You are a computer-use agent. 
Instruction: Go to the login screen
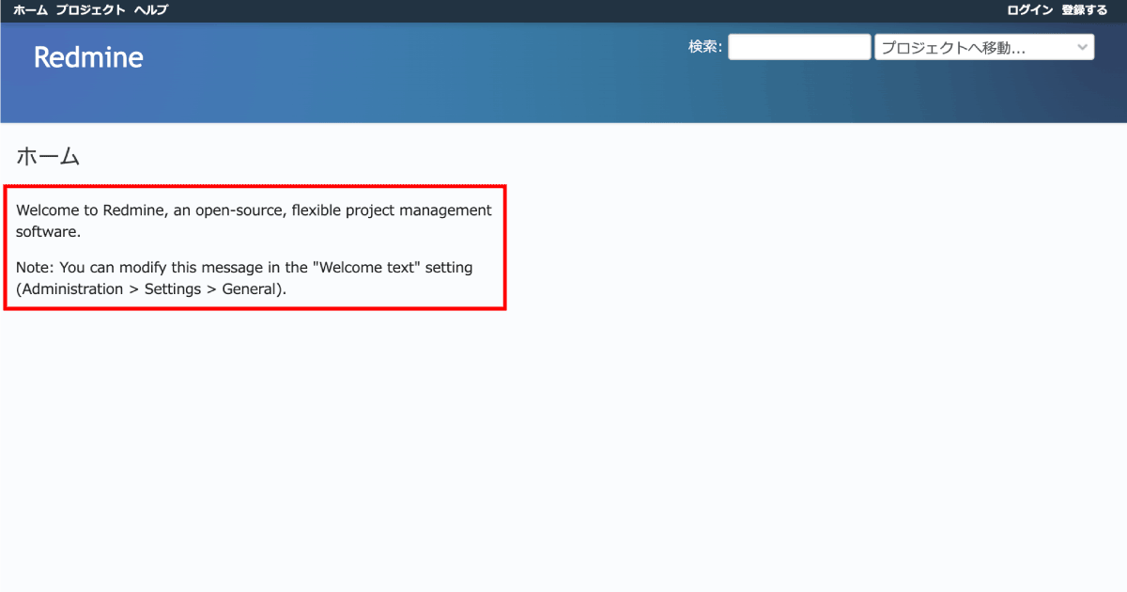click(x=1030, y=10)
